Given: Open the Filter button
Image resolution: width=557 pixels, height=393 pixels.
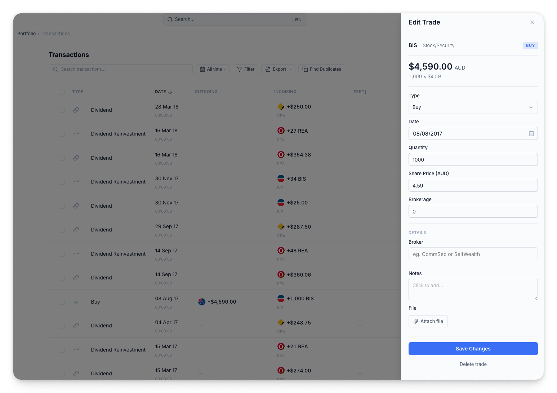Looking at the screenshot, I should (x=245, y=69).
